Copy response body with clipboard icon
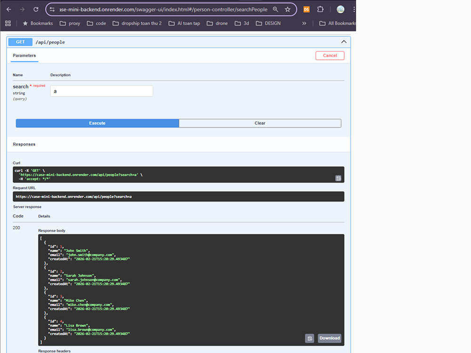Image resolution: width=471 pixels, height=353 pixels. [x=310, y=338]
